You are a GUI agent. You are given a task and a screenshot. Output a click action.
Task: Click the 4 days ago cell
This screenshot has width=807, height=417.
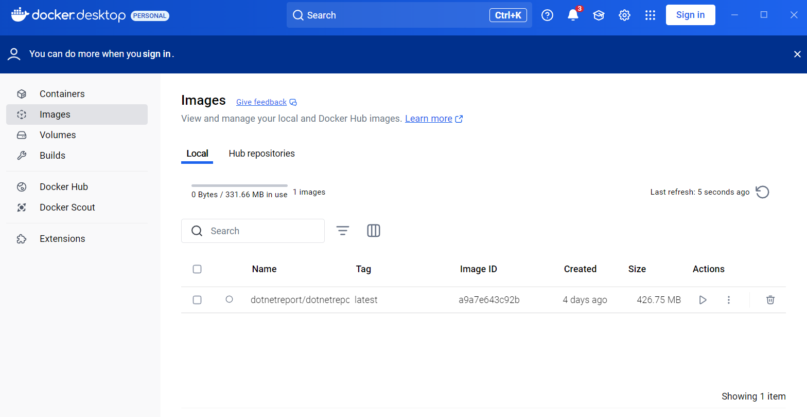click(585, 300)
